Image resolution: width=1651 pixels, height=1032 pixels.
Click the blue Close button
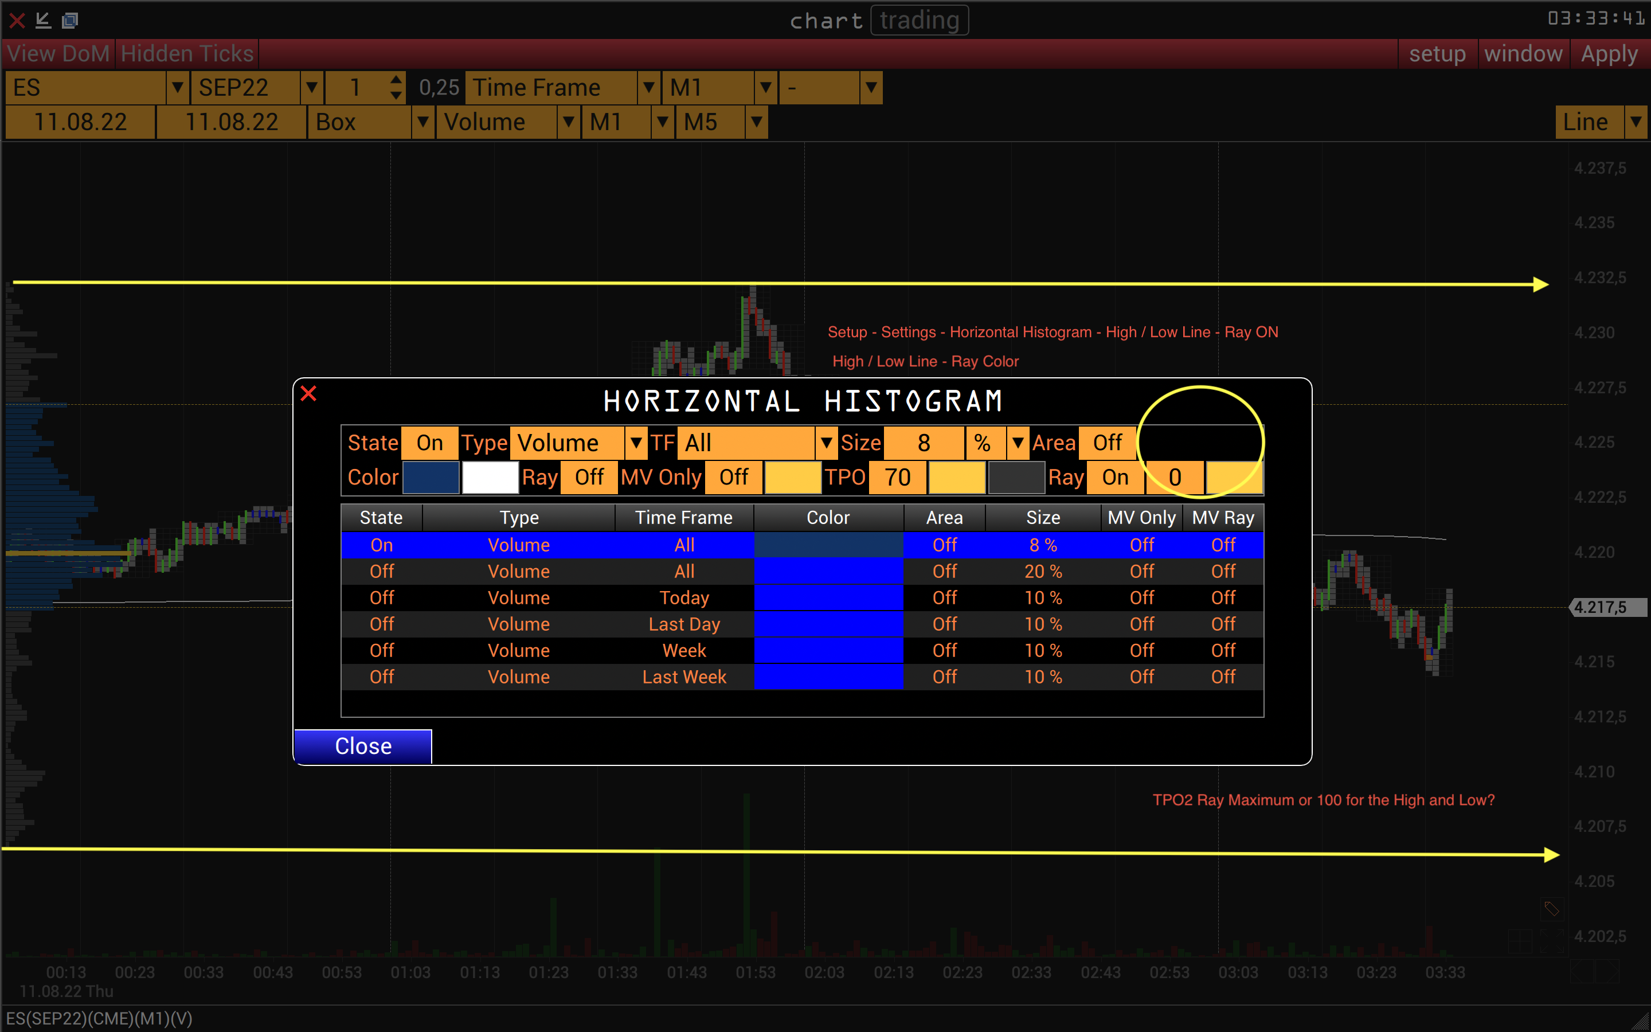click(x=363, y=746)
